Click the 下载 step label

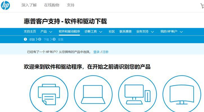tap(46, 39)
